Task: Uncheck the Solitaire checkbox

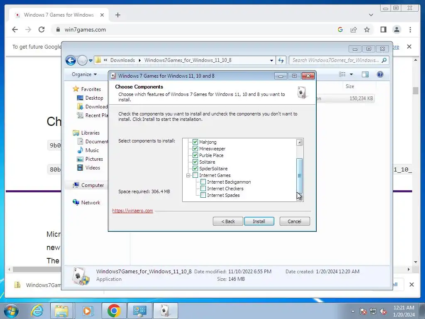Action: click(195, 162)
